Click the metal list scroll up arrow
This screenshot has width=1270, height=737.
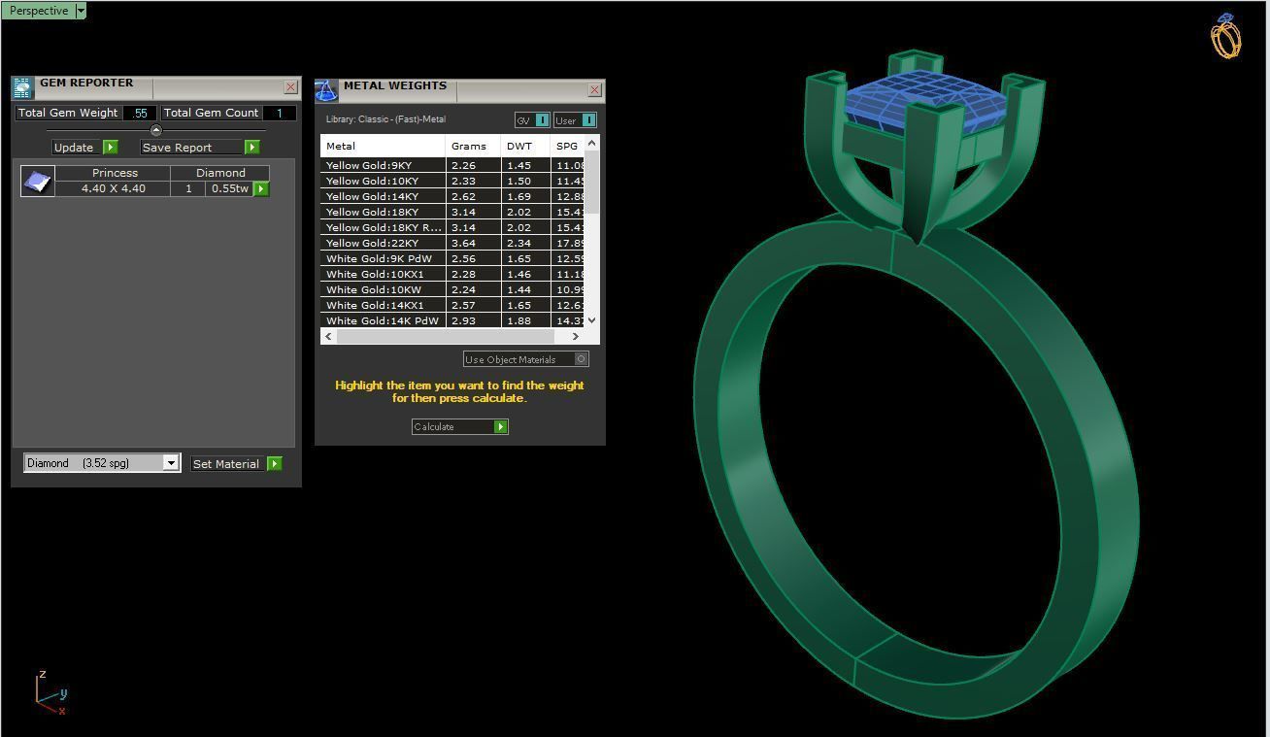591,144
